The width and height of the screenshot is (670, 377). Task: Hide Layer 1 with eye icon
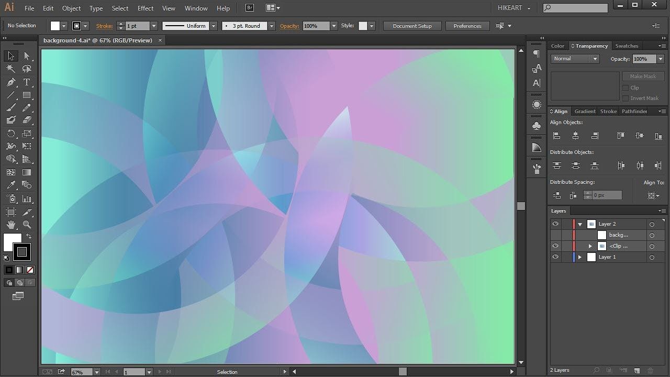pos(555,257)
